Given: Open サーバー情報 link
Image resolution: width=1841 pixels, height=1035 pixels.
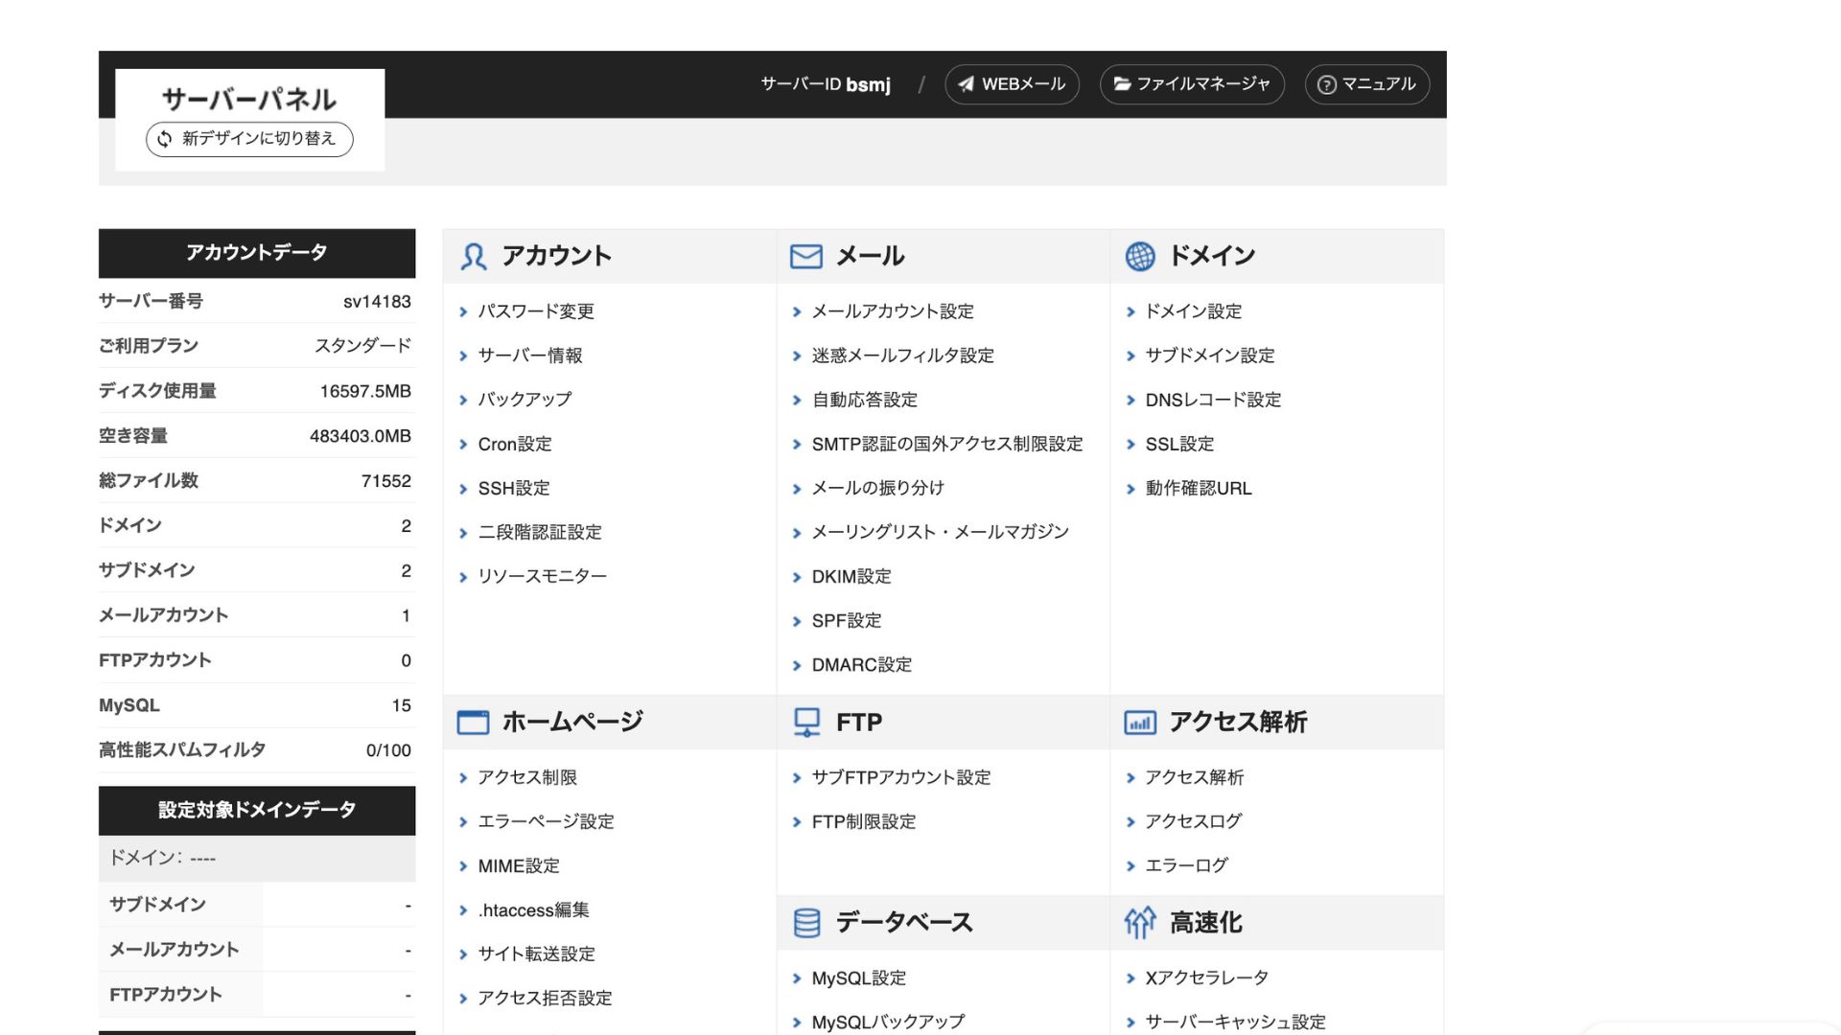Looking at the screenshot, I should click(x=530, y=356).
